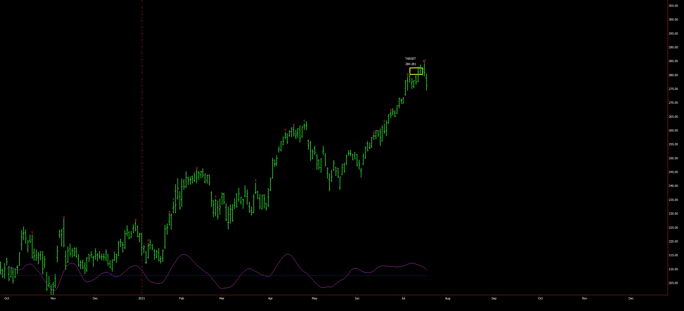Click the 230.00 price axis label
This screenshot has width=684, height=311.
[x=673, y=214]
